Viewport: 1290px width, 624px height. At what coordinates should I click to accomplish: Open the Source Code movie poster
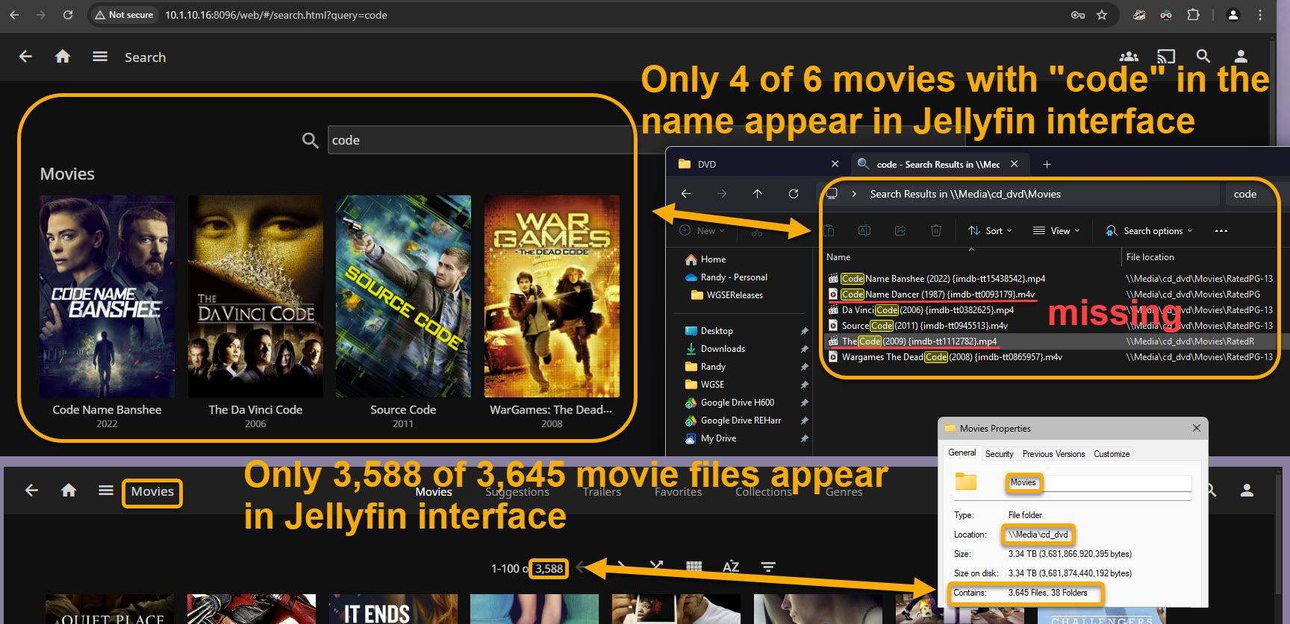coord(403,296)
